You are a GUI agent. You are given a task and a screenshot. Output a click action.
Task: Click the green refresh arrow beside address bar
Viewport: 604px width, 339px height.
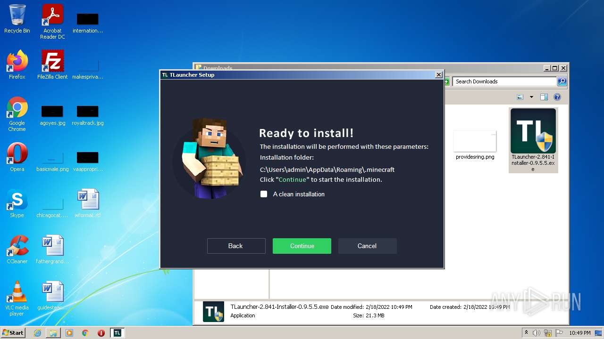pyautogui.click(x=446, y=81)
